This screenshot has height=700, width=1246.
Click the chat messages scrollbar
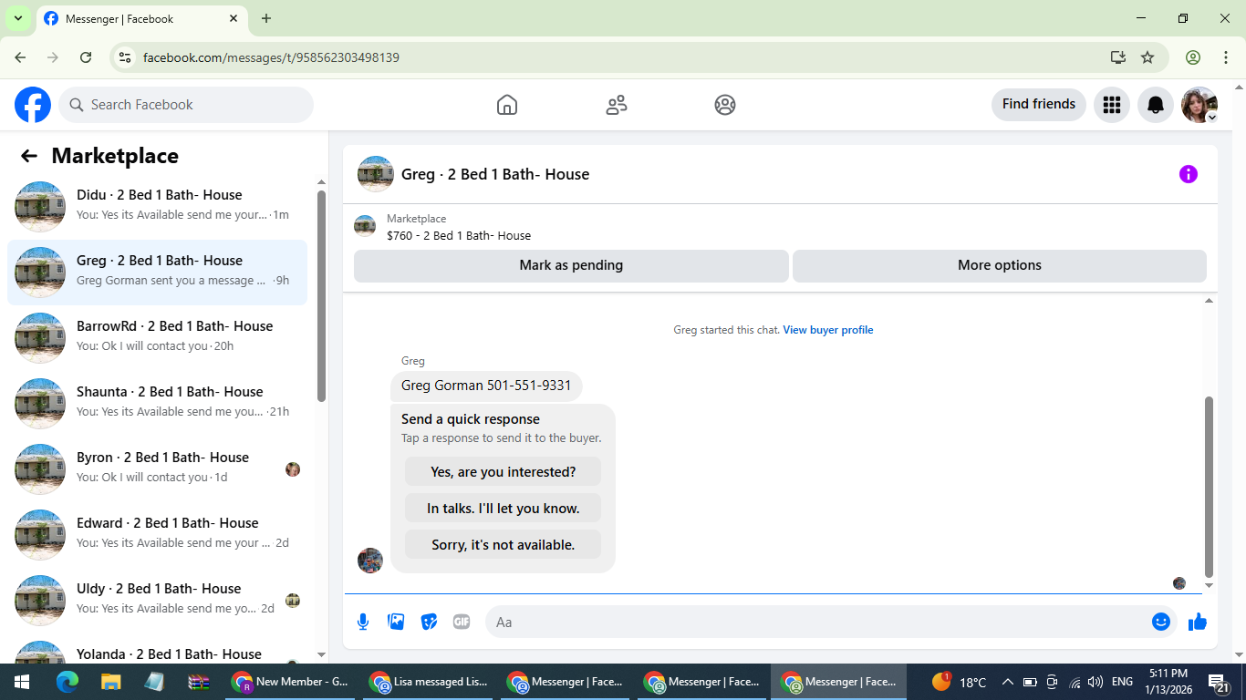(x=1210, y=488)
